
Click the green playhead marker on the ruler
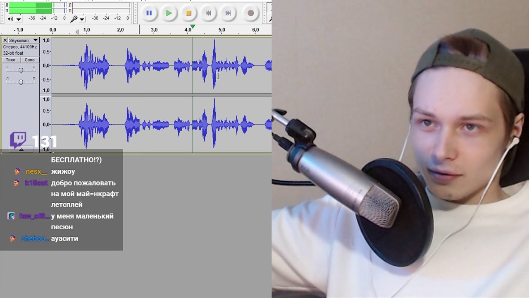192,26
